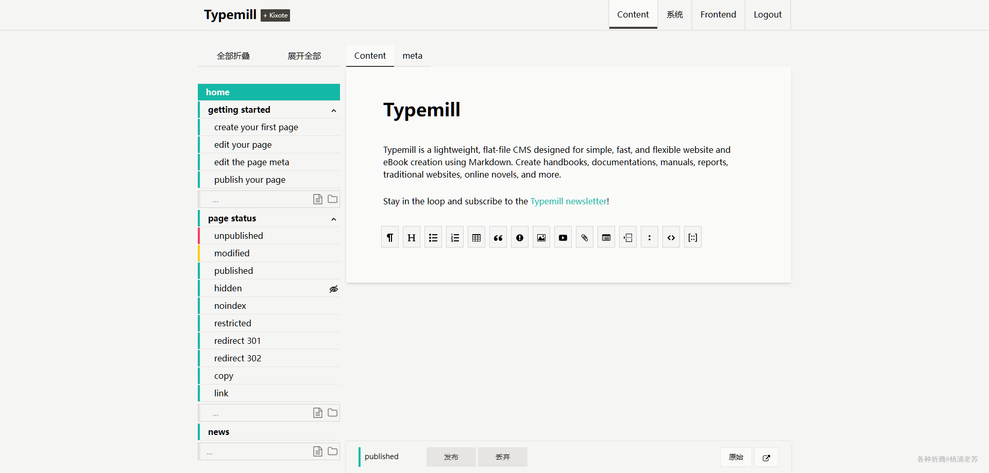Insert a bullet list block
The image size is (989, 473).
tap(433, 237)
